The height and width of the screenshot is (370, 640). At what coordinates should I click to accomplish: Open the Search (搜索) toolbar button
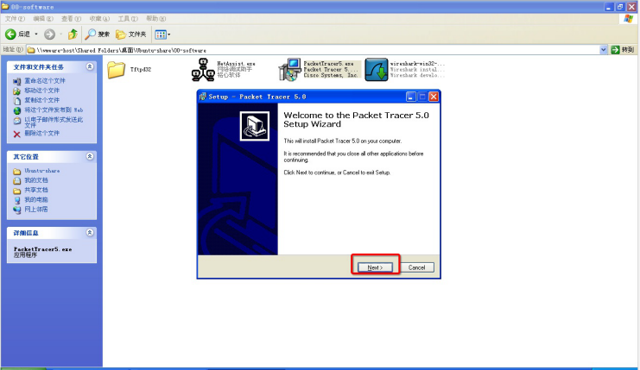pos(97,34)
